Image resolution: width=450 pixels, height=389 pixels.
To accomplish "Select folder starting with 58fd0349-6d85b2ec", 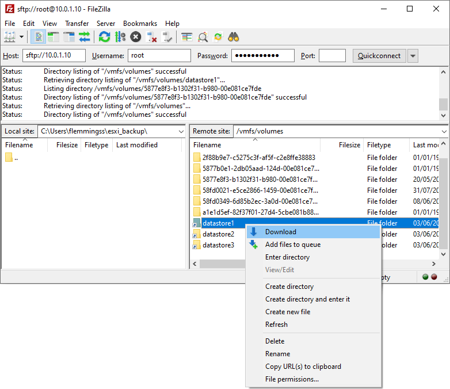I will click(260, 201).
